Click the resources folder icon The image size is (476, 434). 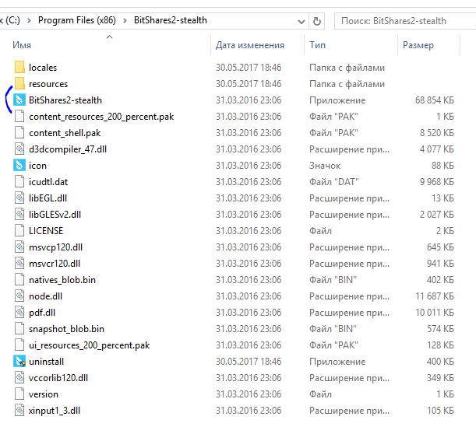tap(19, 84)
